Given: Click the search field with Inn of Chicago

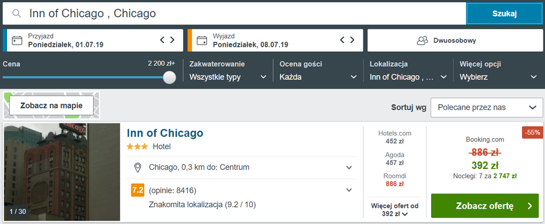Looking at the screenshot, I should (x=234, y=14).
